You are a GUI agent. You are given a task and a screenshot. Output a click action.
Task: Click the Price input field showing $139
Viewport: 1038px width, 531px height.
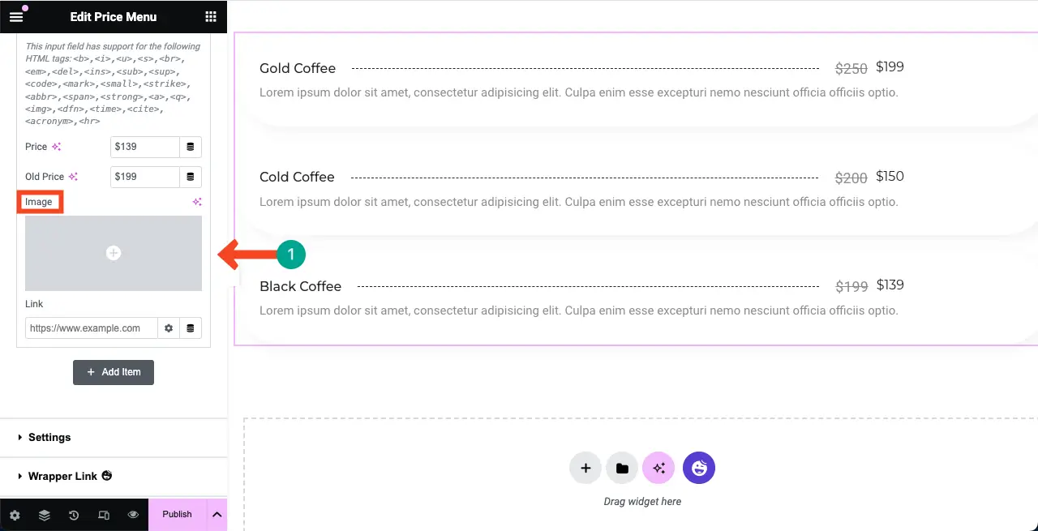[x=144, y=147]
